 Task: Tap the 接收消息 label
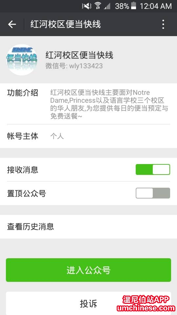pyautogui.click(x=23, y=170)
